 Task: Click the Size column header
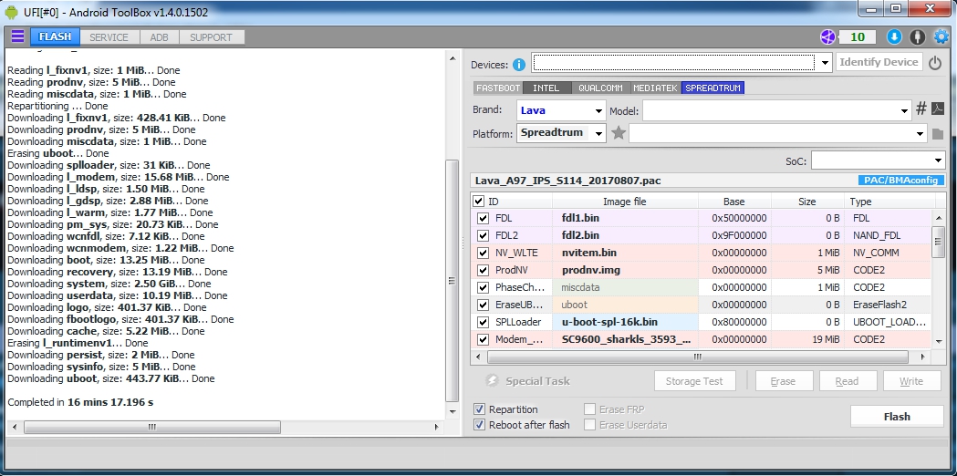pos(806,202)
